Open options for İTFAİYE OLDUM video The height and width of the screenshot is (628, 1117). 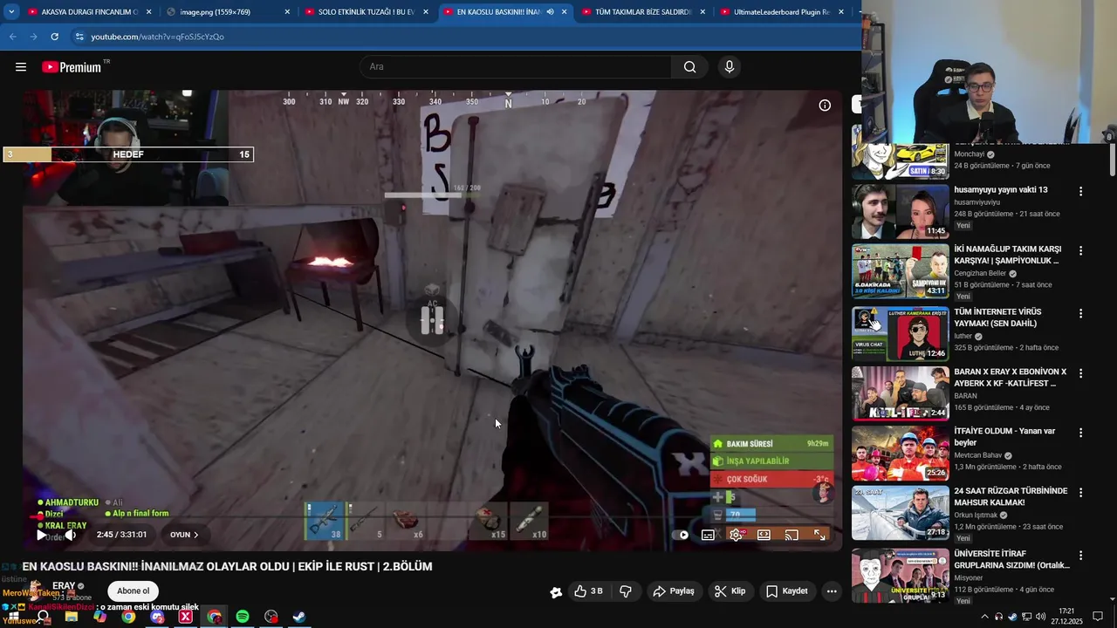click(1080, 433)
